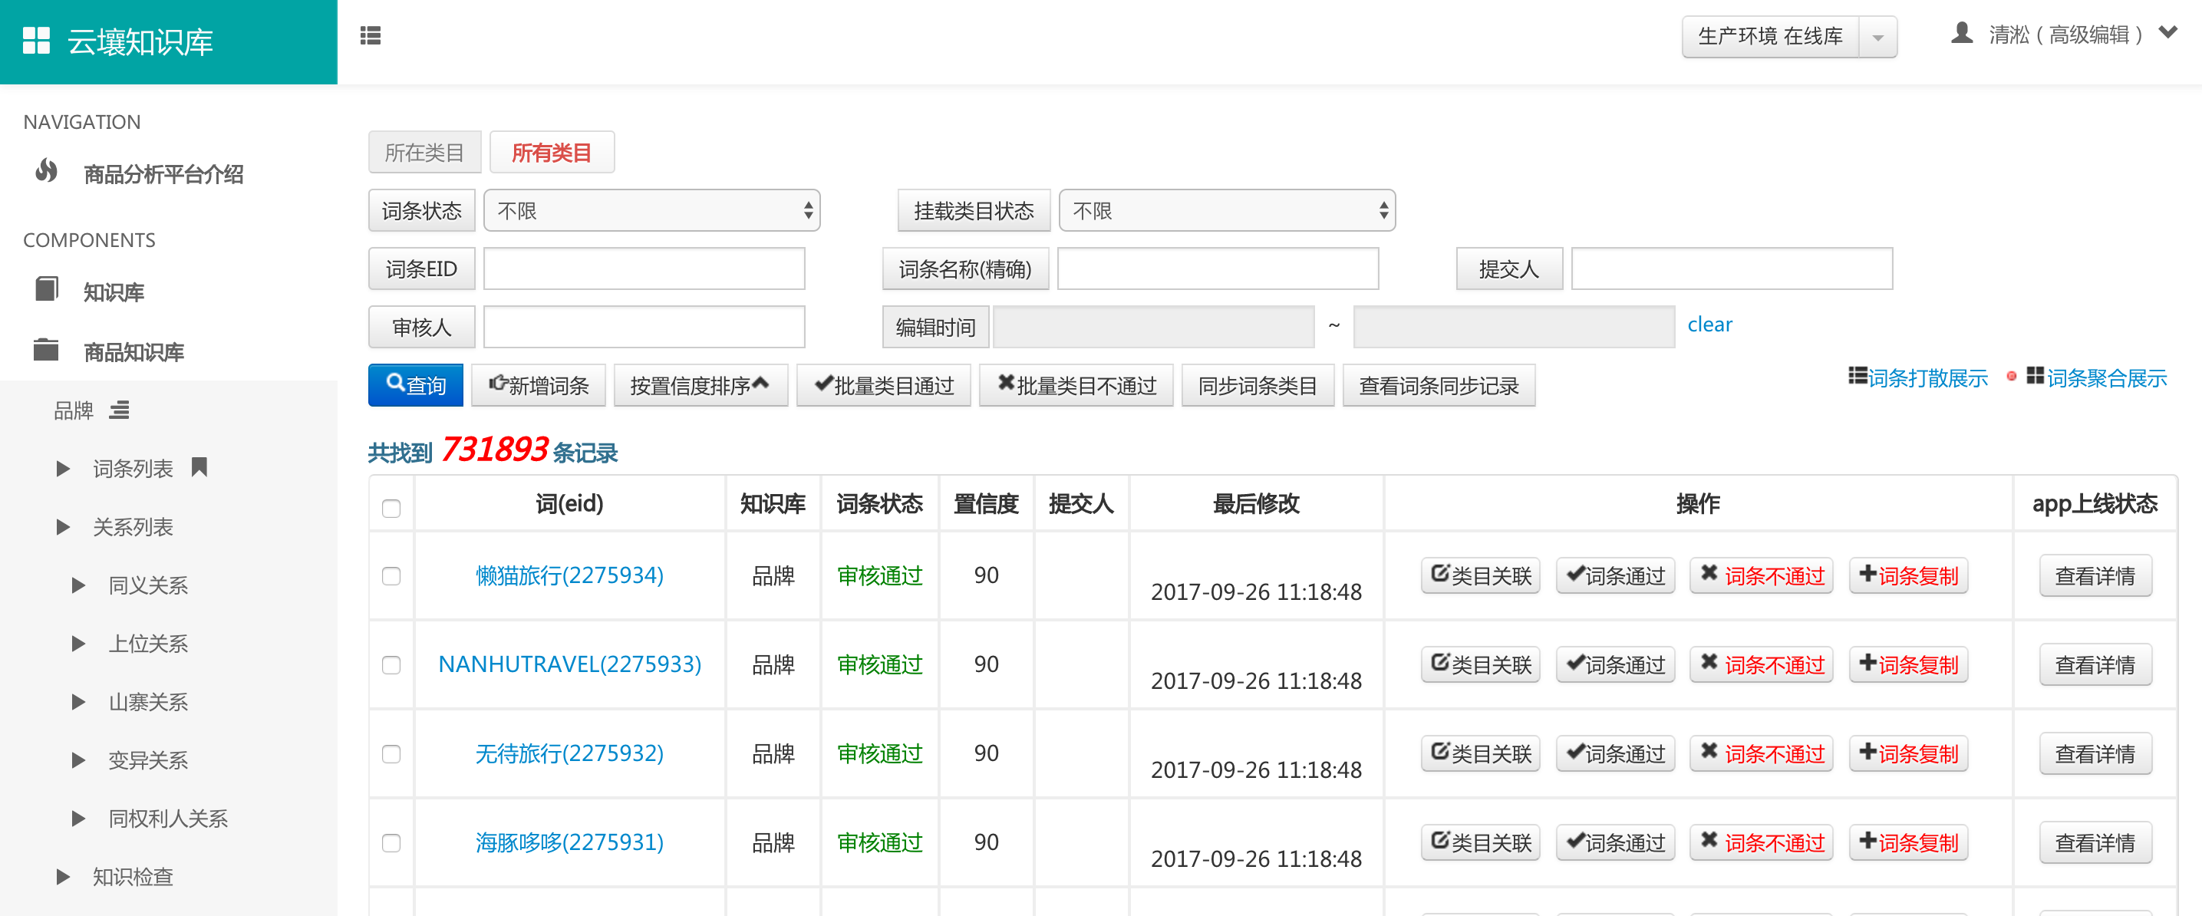Open the 挂载类目状态 dropdown
Screen dimensions: 2202x916
[x=1227, y=210]
